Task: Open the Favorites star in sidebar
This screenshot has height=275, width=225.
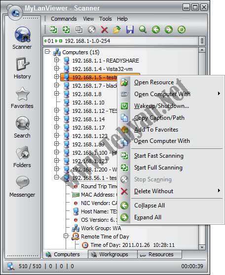Action: (x=22, y=98)
